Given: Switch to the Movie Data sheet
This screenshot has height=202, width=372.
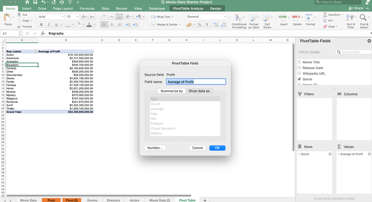Looking at the screenshot, I should click(28, 200).
